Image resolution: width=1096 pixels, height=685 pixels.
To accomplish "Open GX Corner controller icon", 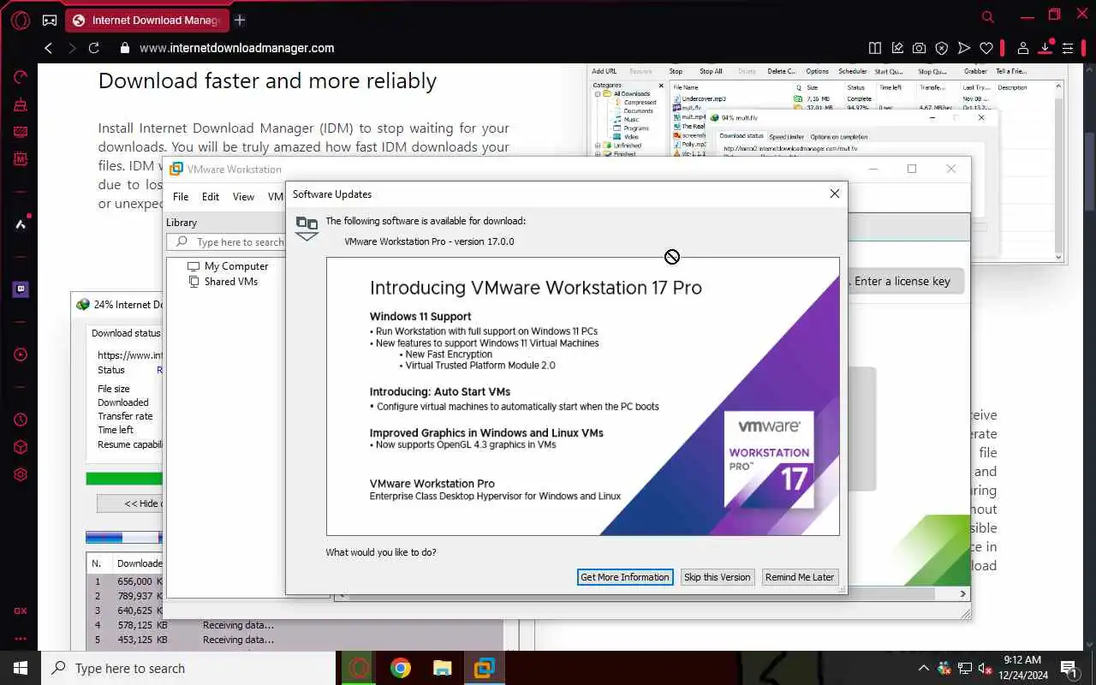I will [50, 20].
